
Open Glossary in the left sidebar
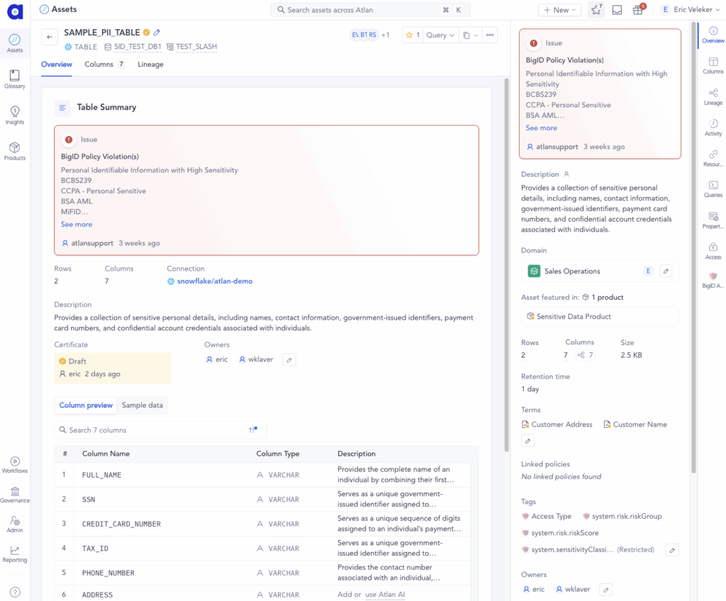tap(15, 79)
